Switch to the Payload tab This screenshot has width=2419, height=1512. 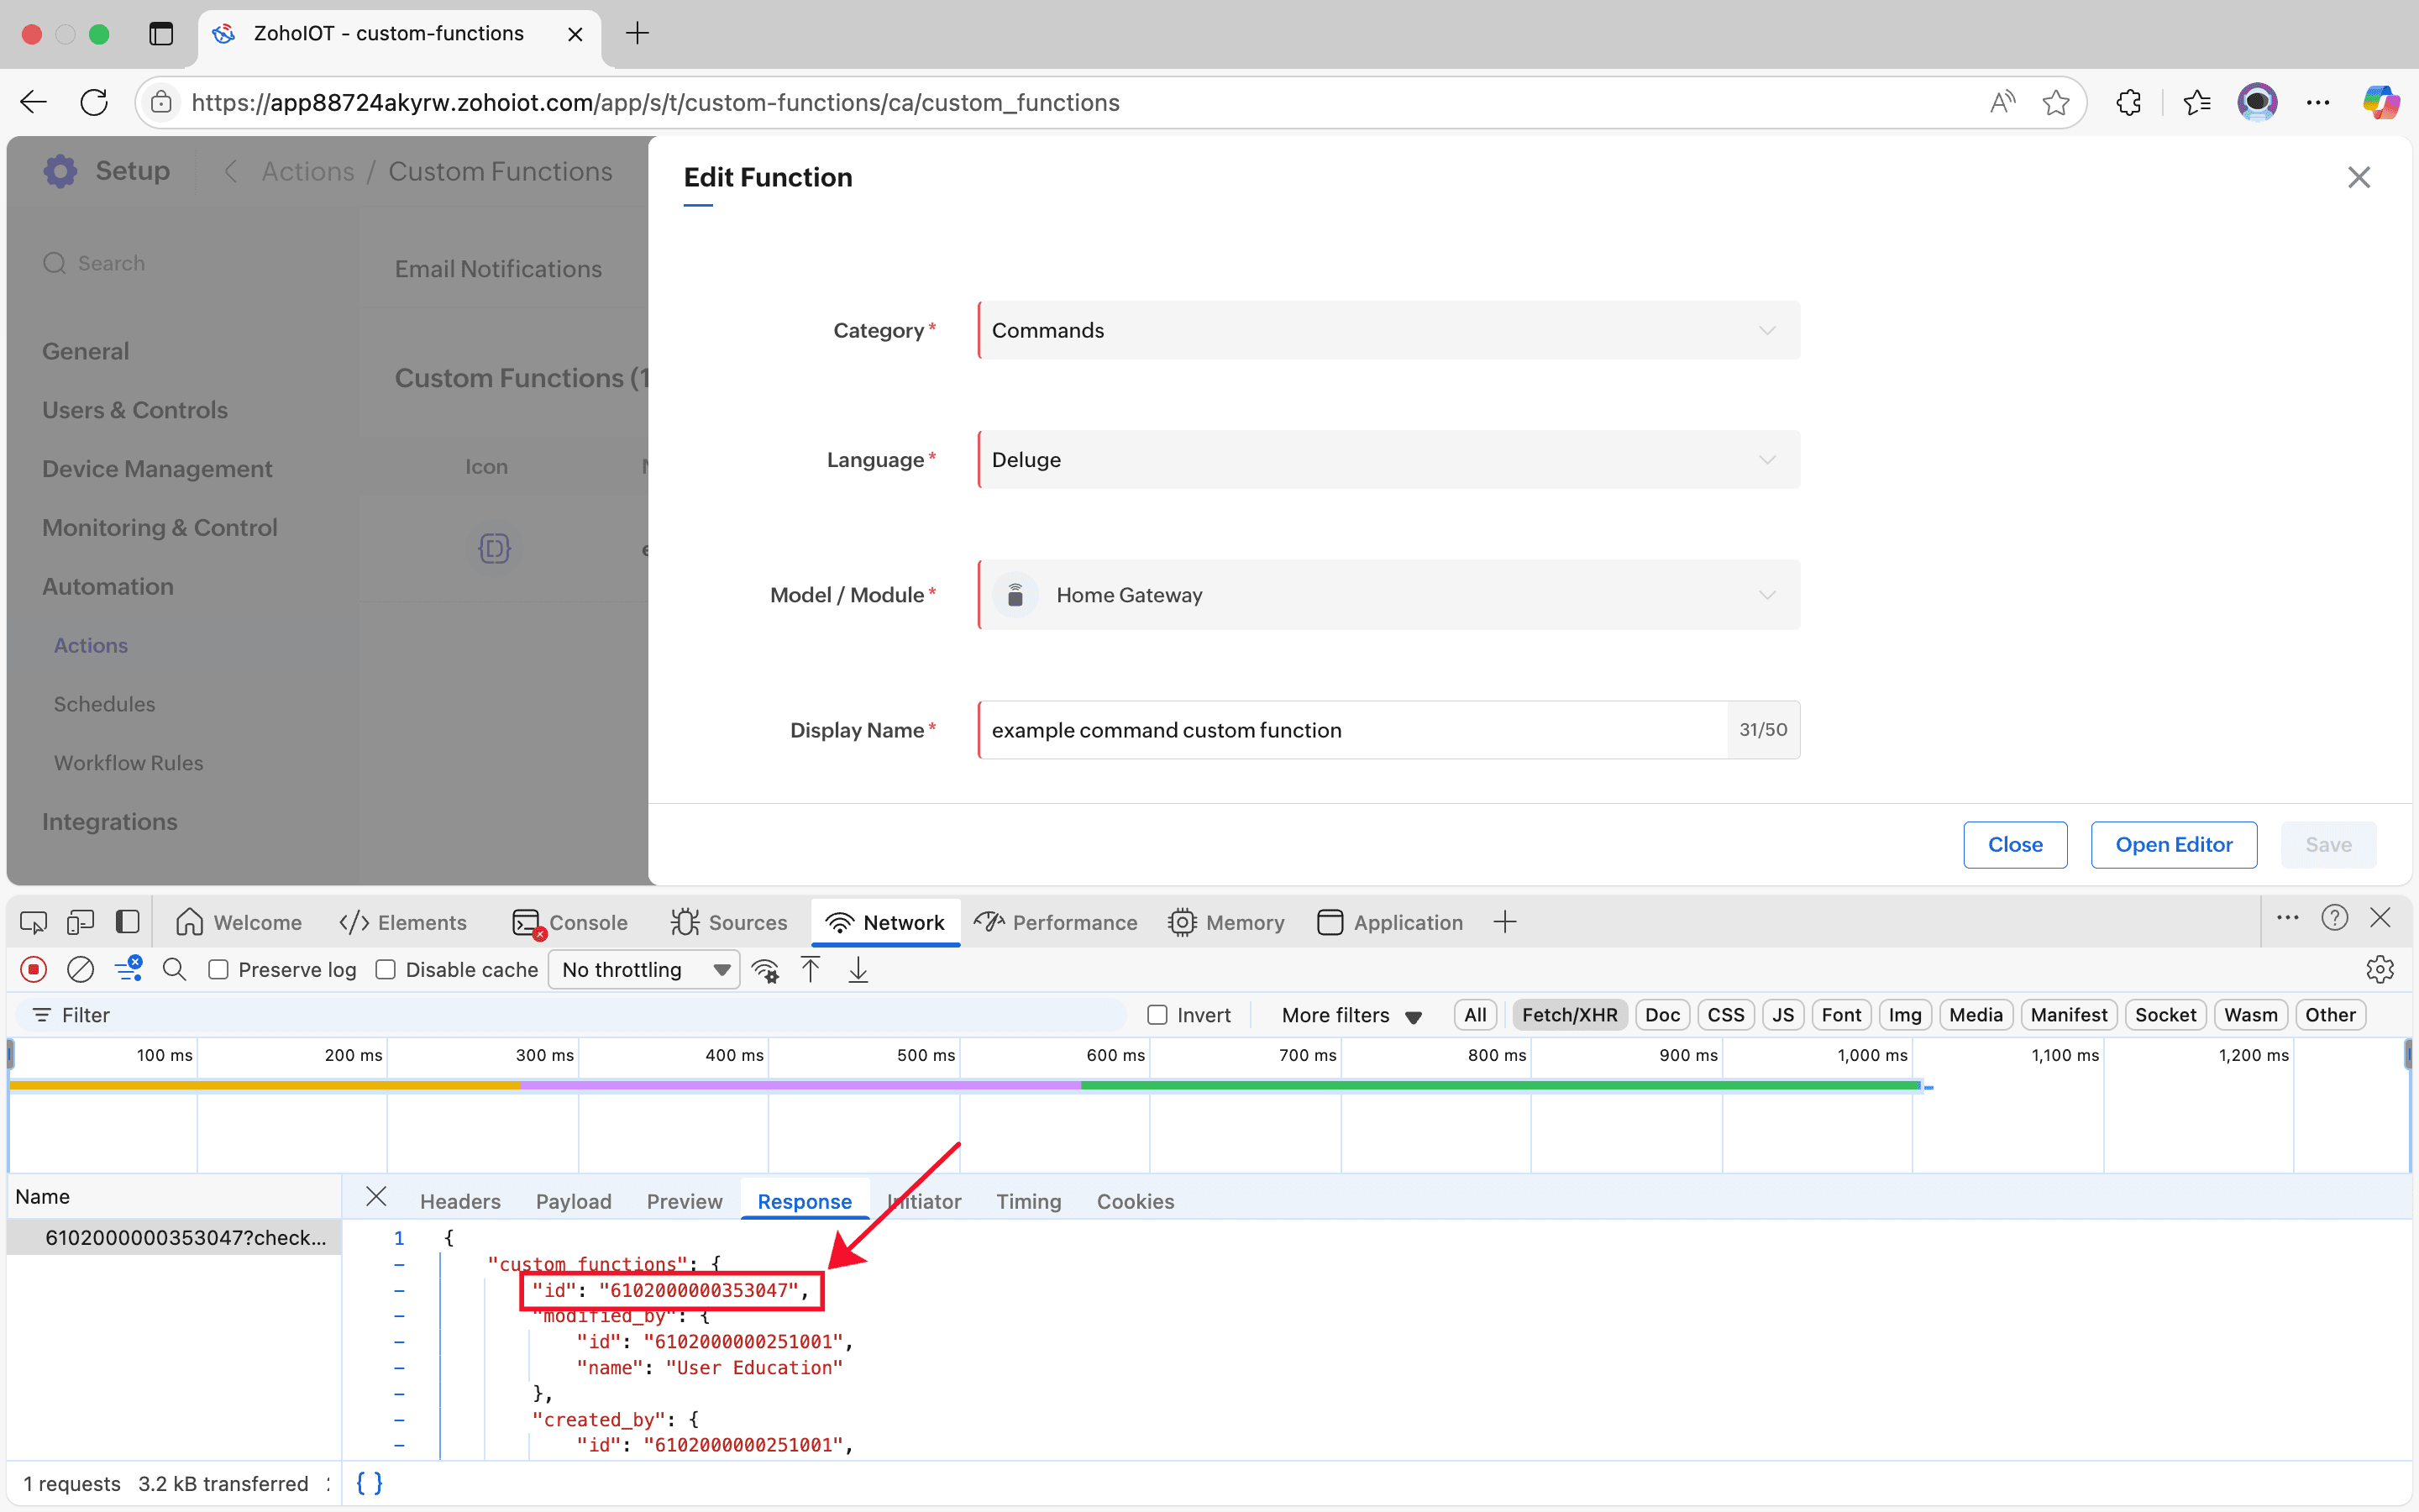click(x=573, y=1201)
